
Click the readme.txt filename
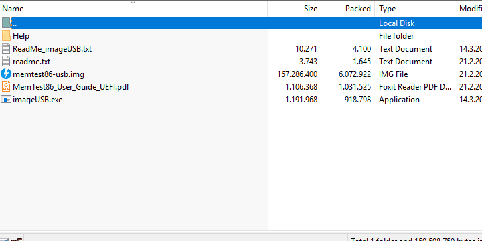pos(31,62)
